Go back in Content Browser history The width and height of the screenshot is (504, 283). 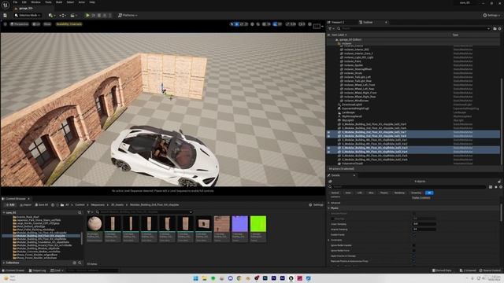click(x=53, y=204)
